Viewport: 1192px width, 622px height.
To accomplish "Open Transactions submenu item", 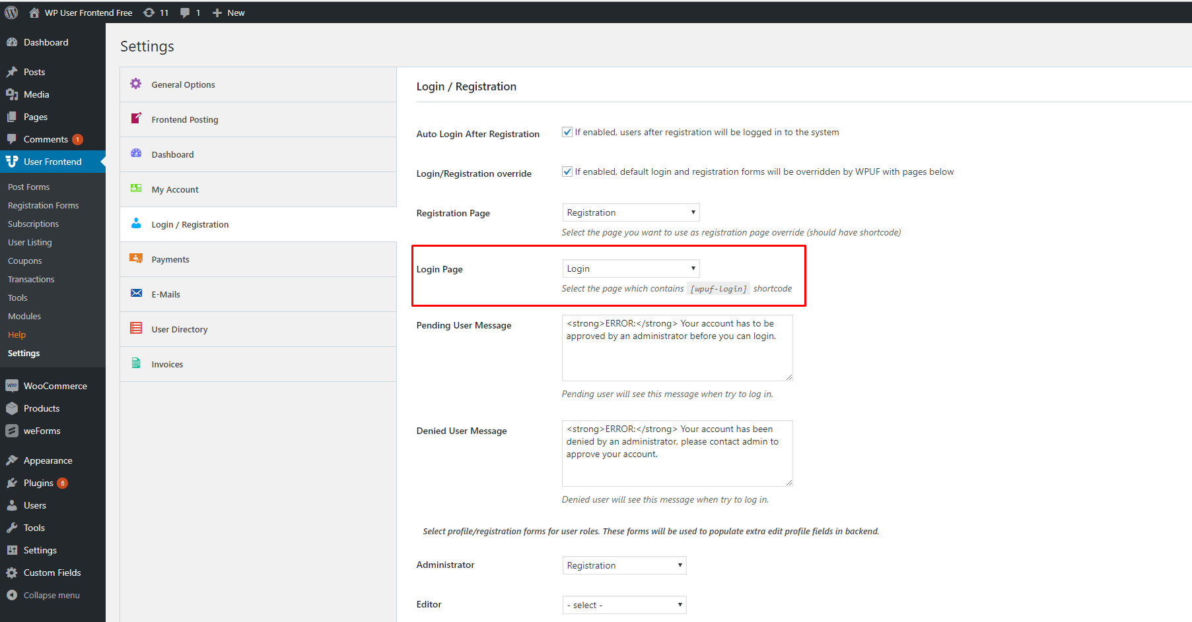I will click(x=31, y=280).
